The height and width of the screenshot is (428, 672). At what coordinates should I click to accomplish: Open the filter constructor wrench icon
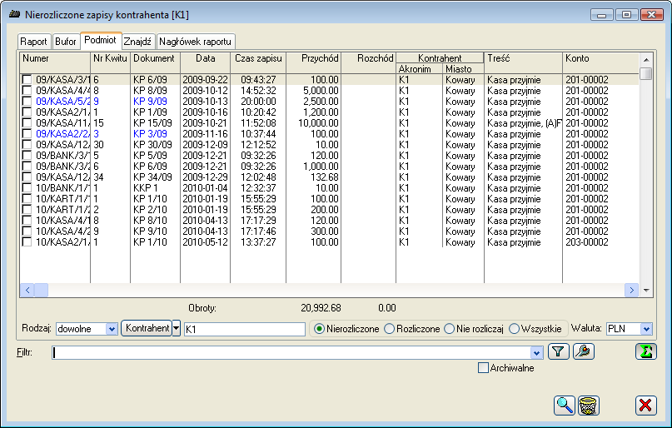pyautogui.click(x=583, y=351)
